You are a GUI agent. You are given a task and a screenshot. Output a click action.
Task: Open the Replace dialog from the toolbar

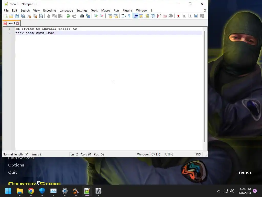(88, 16)
